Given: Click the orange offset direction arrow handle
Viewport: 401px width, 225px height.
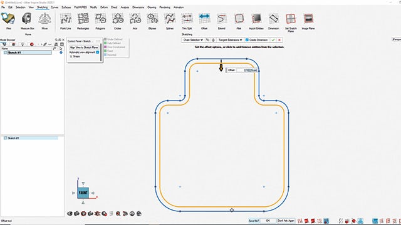Looking at the screenshot, I should click(x=221, y=67).
